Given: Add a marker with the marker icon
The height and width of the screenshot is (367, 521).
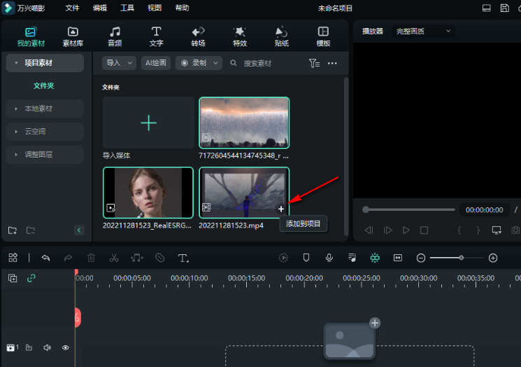Looking at the screenshot, I should [306, 258].
